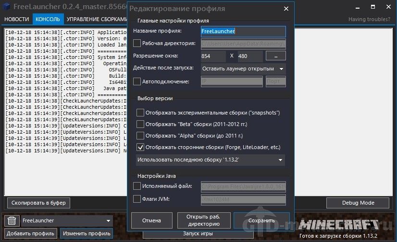Open the FreeLauncher profile selector dropdown
The image size is (397, 242).
[x=67, y=220]
